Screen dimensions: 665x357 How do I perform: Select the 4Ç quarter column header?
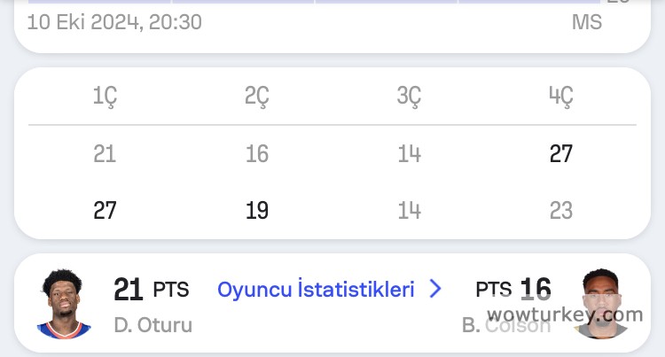[x=561, y=97]
